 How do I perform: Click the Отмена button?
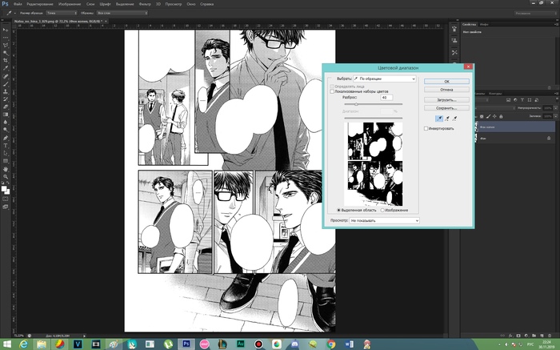coord(446,90)
